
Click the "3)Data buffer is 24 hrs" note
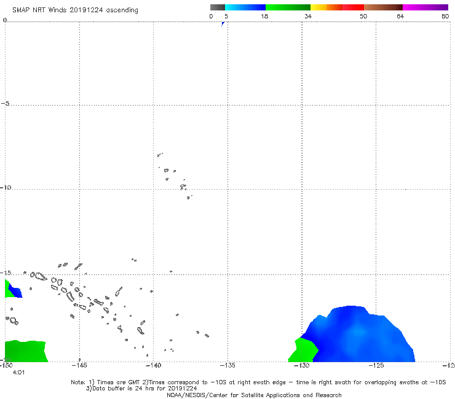click(x=141, y=389)
